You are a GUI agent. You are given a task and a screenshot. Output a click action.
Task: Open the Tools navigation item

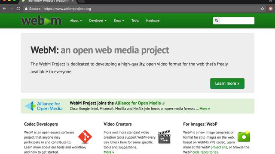pyautogui.click(x=135, y=21)
